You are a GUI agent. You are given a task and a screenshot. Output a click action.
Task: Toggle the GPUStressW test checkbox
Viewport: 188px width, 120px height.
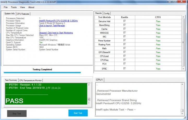point(125,52)
